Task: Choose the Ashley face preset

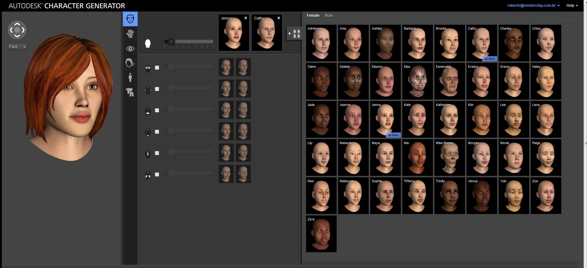Action: point(386,43)
